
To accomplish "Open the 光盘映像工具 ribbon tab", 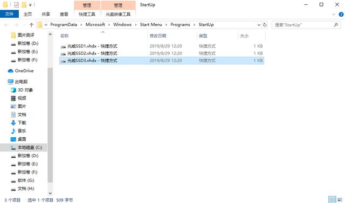I will 118,14.
